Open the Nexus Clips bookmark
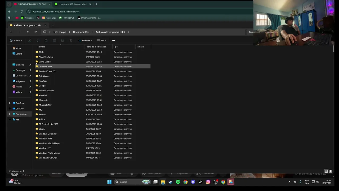Image resolution: width=339 pixels, height=191 pixels. point(49,18)
